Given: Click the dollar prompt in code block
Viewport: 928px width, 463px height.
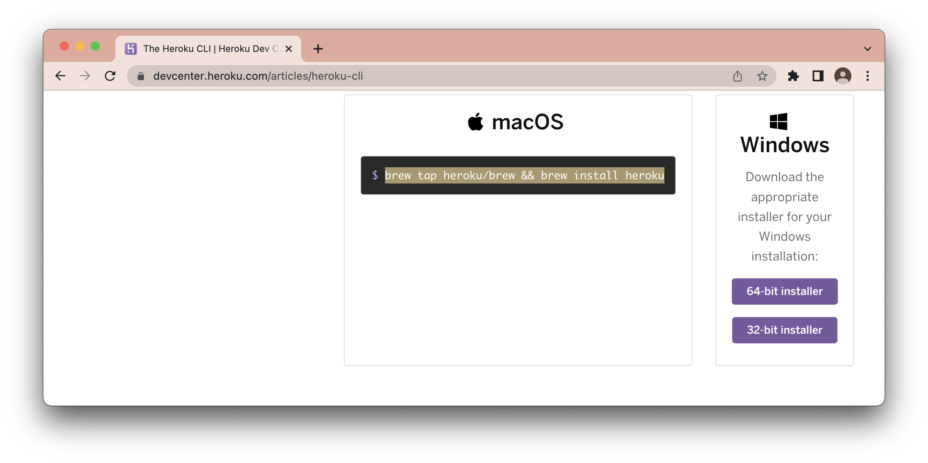Looking at the screenshot, I should point(375,175).
